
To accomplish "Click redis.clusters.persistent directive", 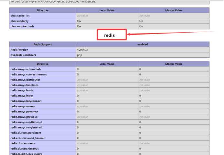I will tap(26, 133).
